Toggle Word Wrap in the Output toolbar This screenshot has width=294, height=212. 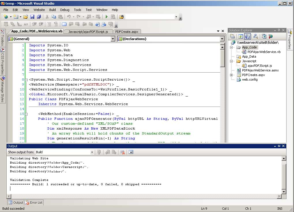tap(131, 152)
